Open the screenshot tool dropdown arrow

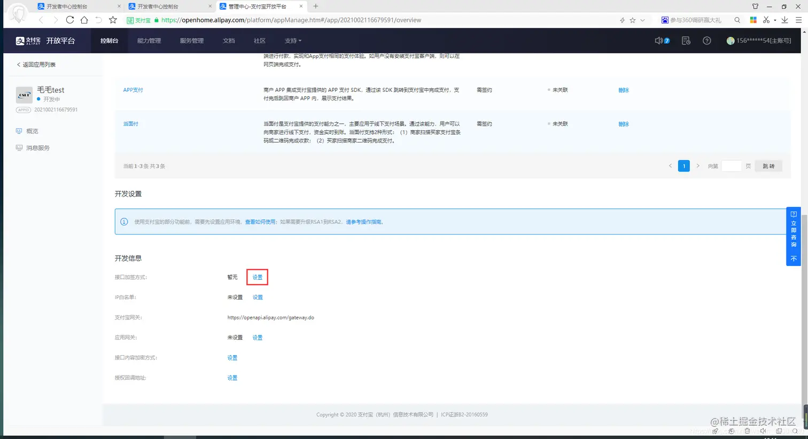[775, 20]
